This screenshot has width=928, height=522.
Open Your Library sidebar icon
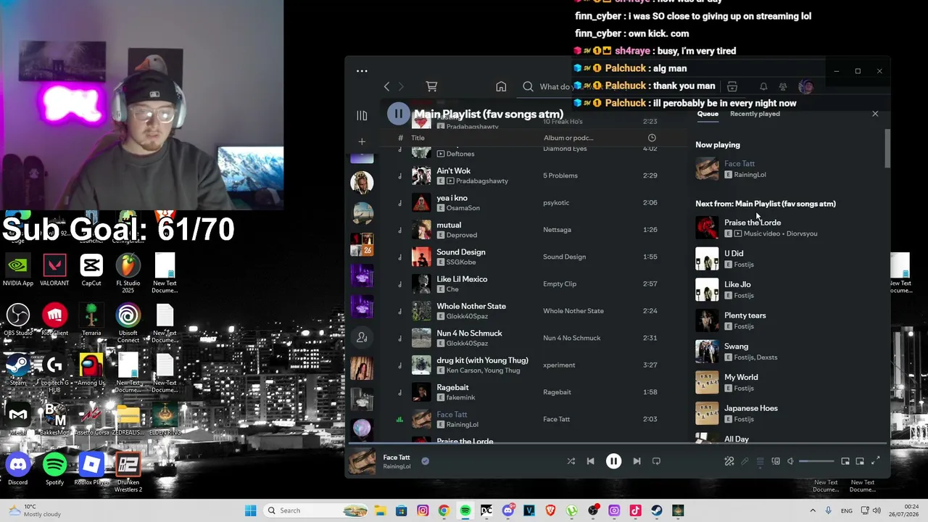362,116
